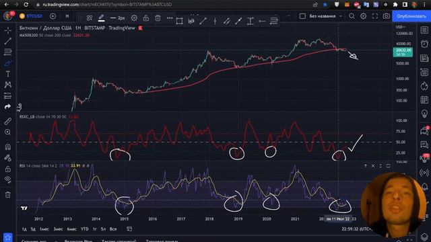Image resolution: width=431 pixels, height=242 pixels.
Task: Select the trend line drawing tool
Action: [x=7, y=41]
